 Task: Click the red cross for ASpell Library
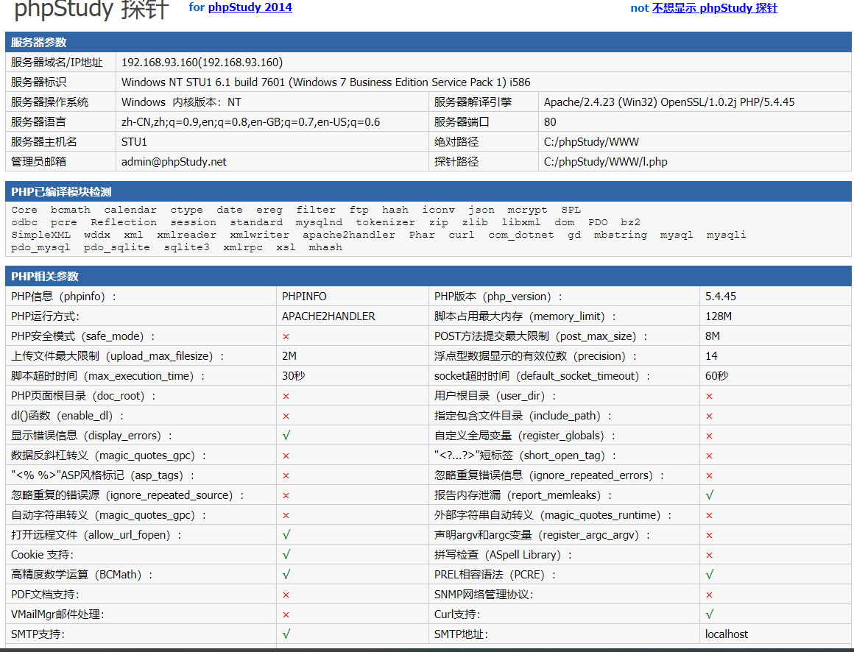(709, 555)
